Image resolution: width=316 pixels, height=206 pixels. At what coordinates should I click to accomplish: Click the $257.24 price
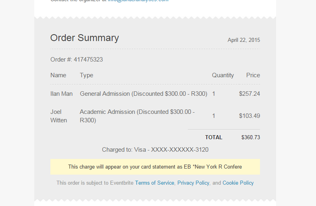coord(249,94)
